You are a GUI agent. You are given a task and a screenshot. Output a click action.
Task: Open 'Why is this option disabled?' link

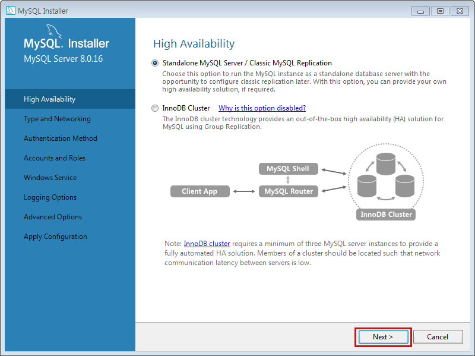(x=262, y=108)
